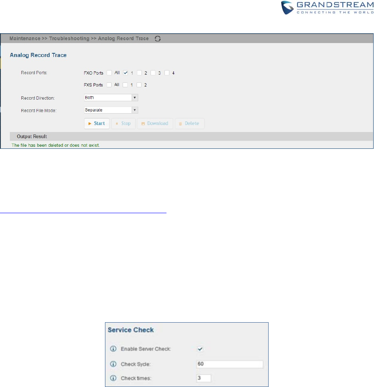Click the Record Direction label
Viewport: 374px width, 387px height.
[x=38, y=98]
